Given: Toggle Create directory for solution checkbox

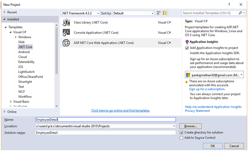Looking at the screenshot, I should 181,133.
